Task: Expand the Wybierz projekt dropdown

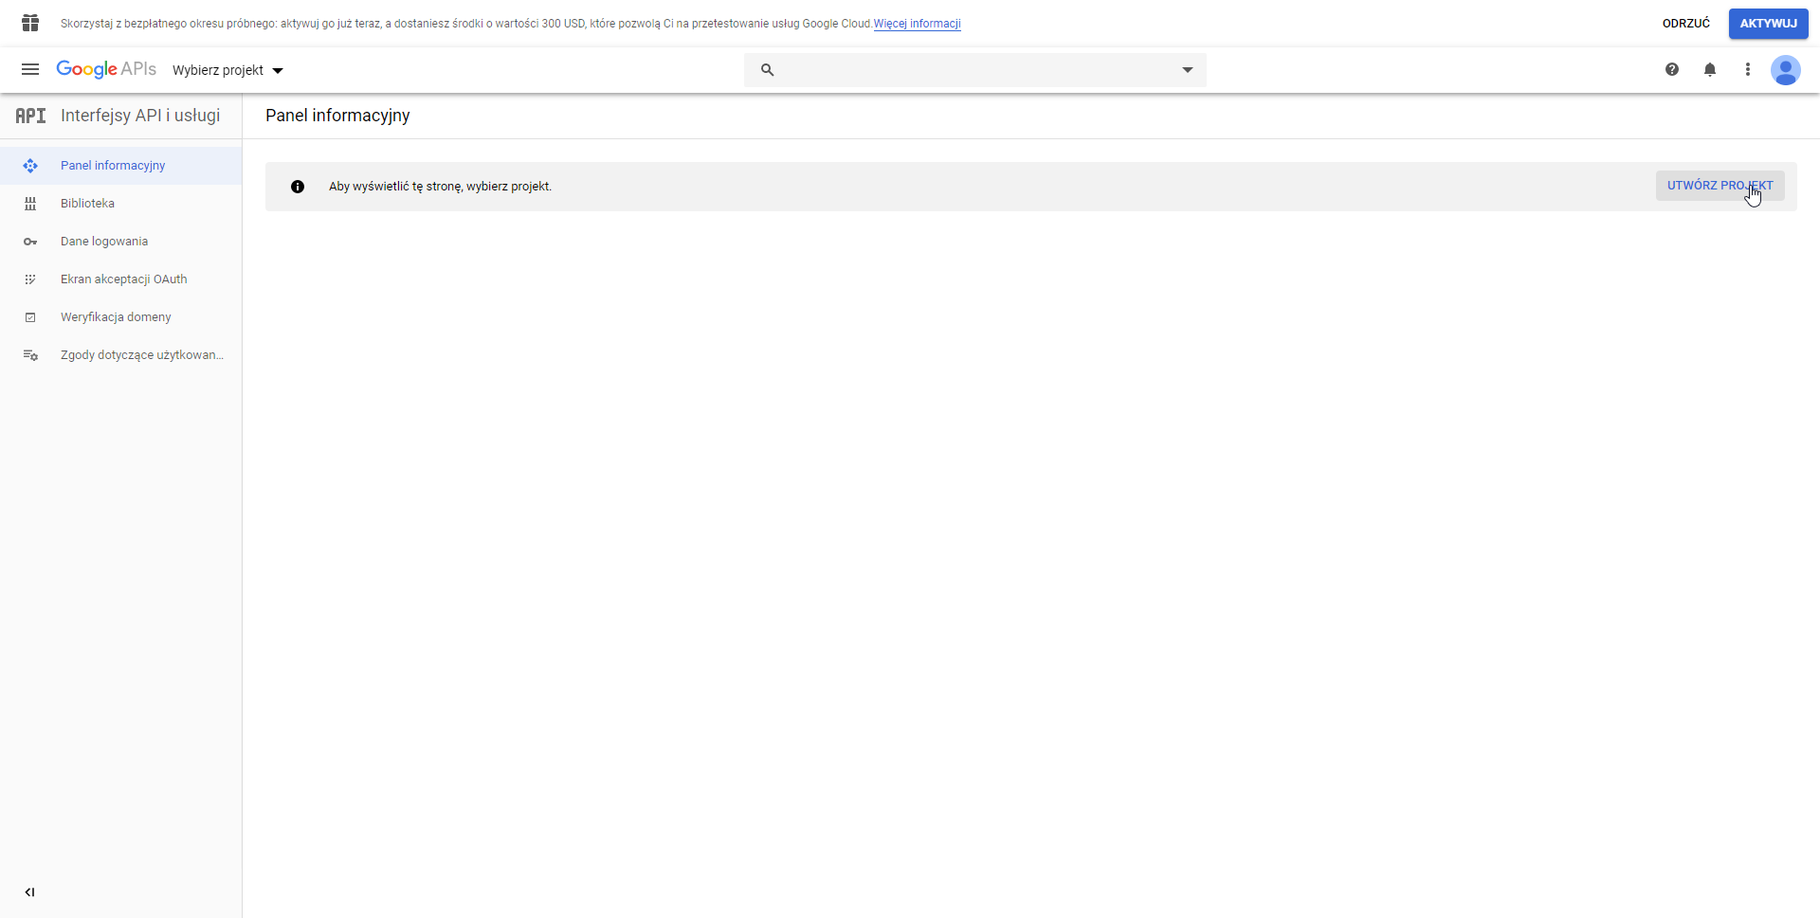Action: [x=227, y=70]
